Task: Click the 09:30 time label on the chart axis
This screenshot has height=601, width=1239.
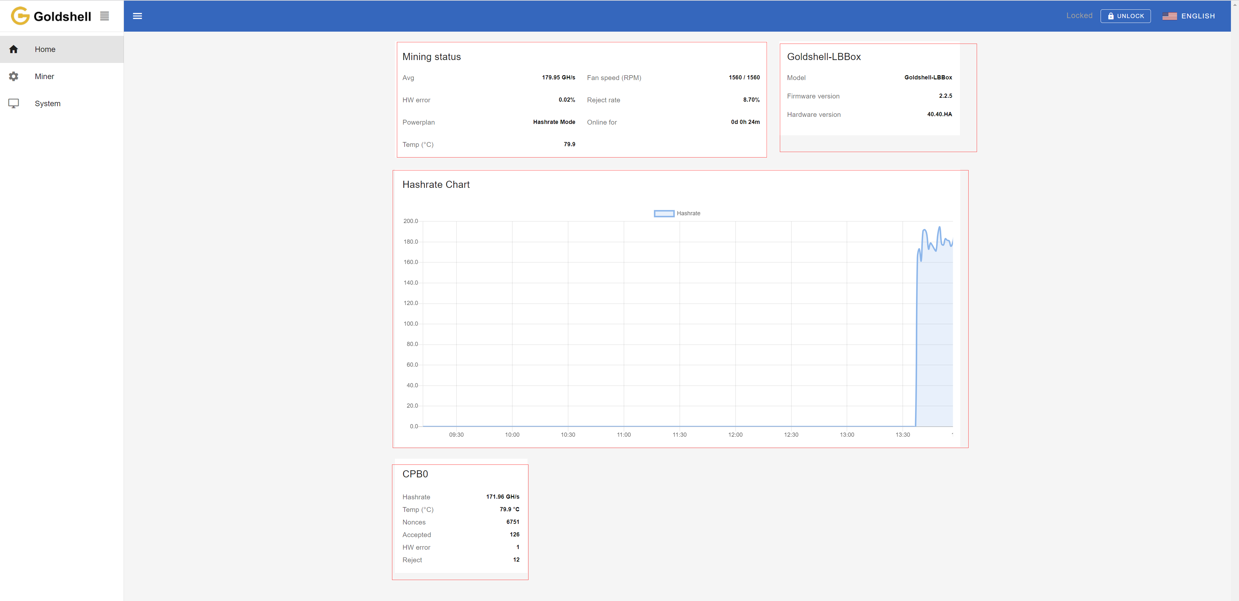Action: 457,435
